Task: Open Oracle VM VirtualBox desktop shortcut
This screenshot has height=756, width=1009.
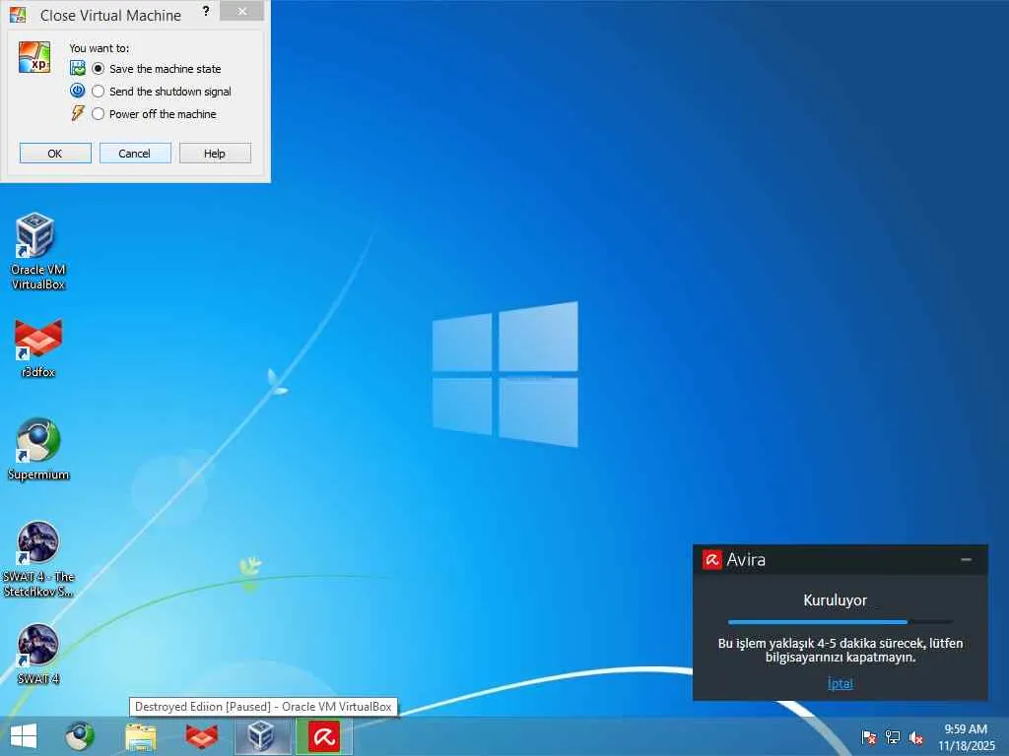Action: [37, 251]
